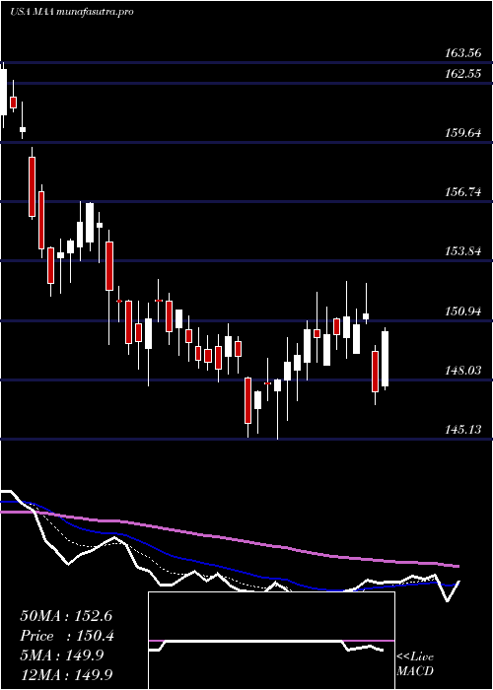Click the 159.64 price level label

coord(463,133)
